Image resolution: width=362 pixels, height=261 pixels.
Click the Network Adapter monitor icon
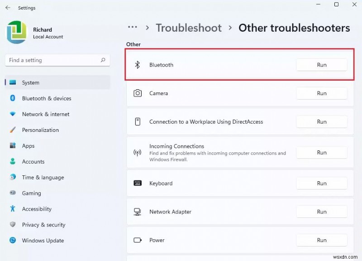click(x=138, y=212)
